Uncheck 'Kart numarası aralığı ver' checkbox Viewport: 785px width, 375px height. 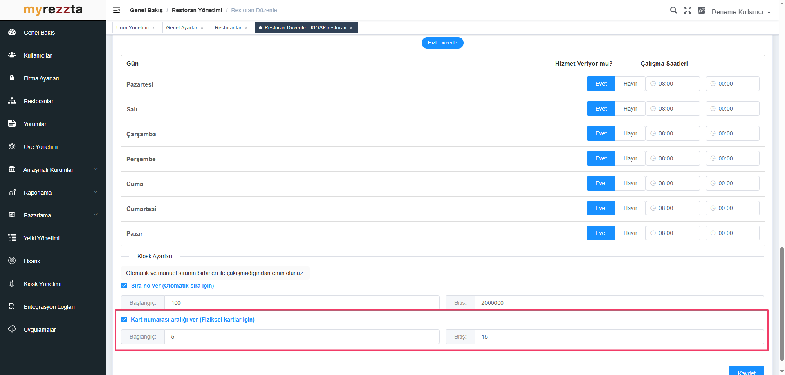pos(124,320)
